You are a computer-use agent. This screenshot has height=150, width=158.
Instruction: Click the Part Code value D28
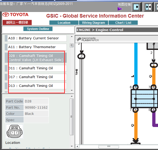(x=36, y=101)
